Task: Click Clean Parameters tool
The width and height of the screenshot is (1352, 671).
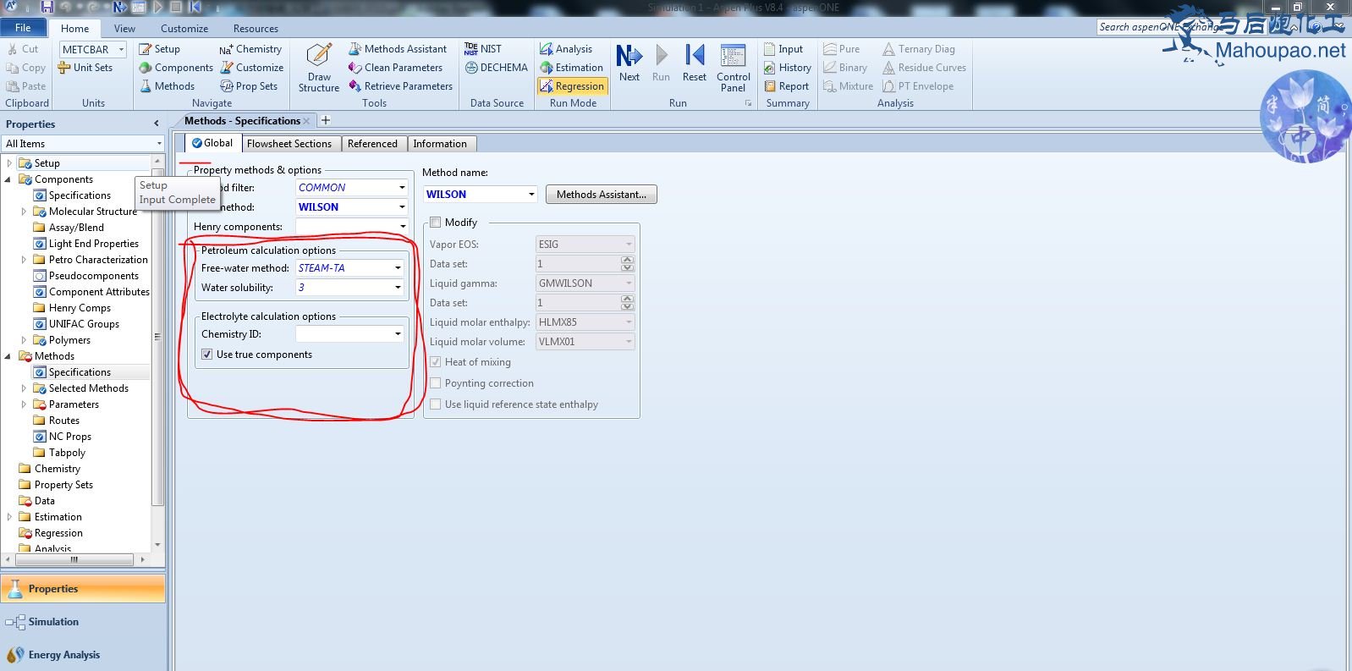Action: point(395,68)
